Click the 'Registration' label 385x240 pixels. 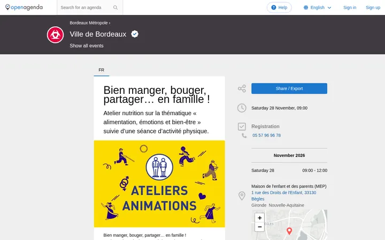point(265,126)
